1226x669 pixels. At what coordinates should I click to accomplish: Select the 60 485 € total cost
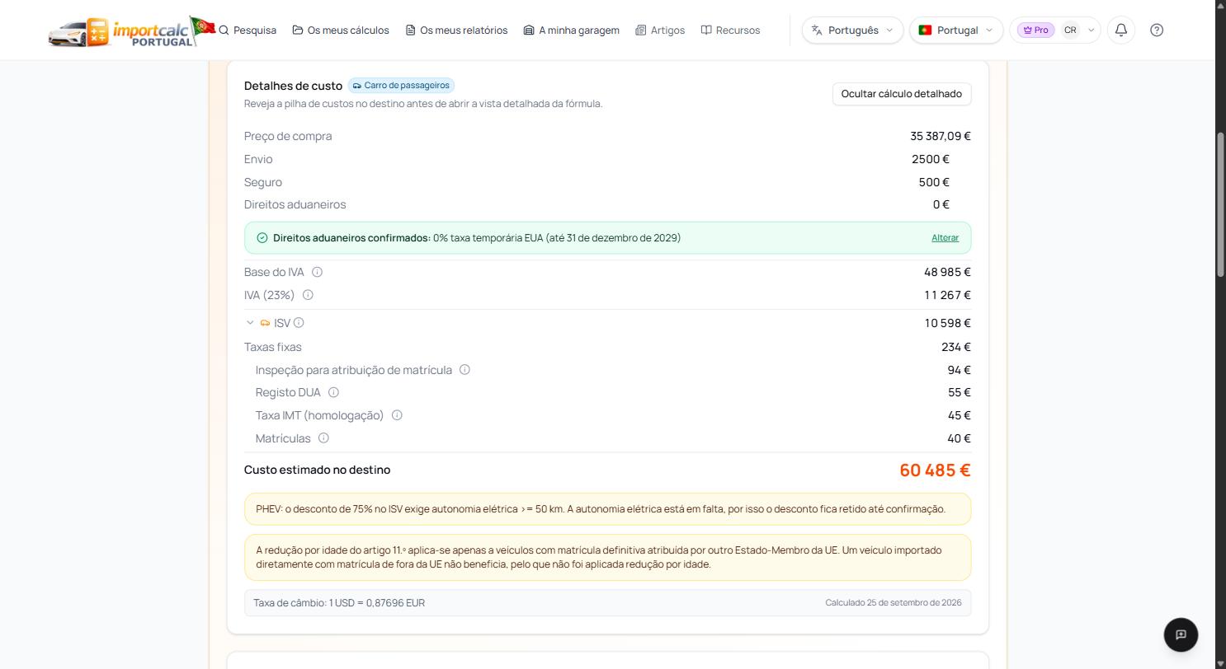pyautogui.click(x=935, y=470)
